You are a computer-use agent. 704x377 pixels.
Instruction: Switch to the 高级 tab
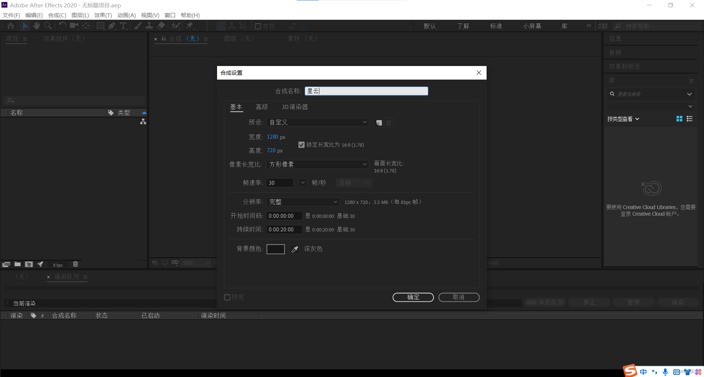[x=262, y=107]
